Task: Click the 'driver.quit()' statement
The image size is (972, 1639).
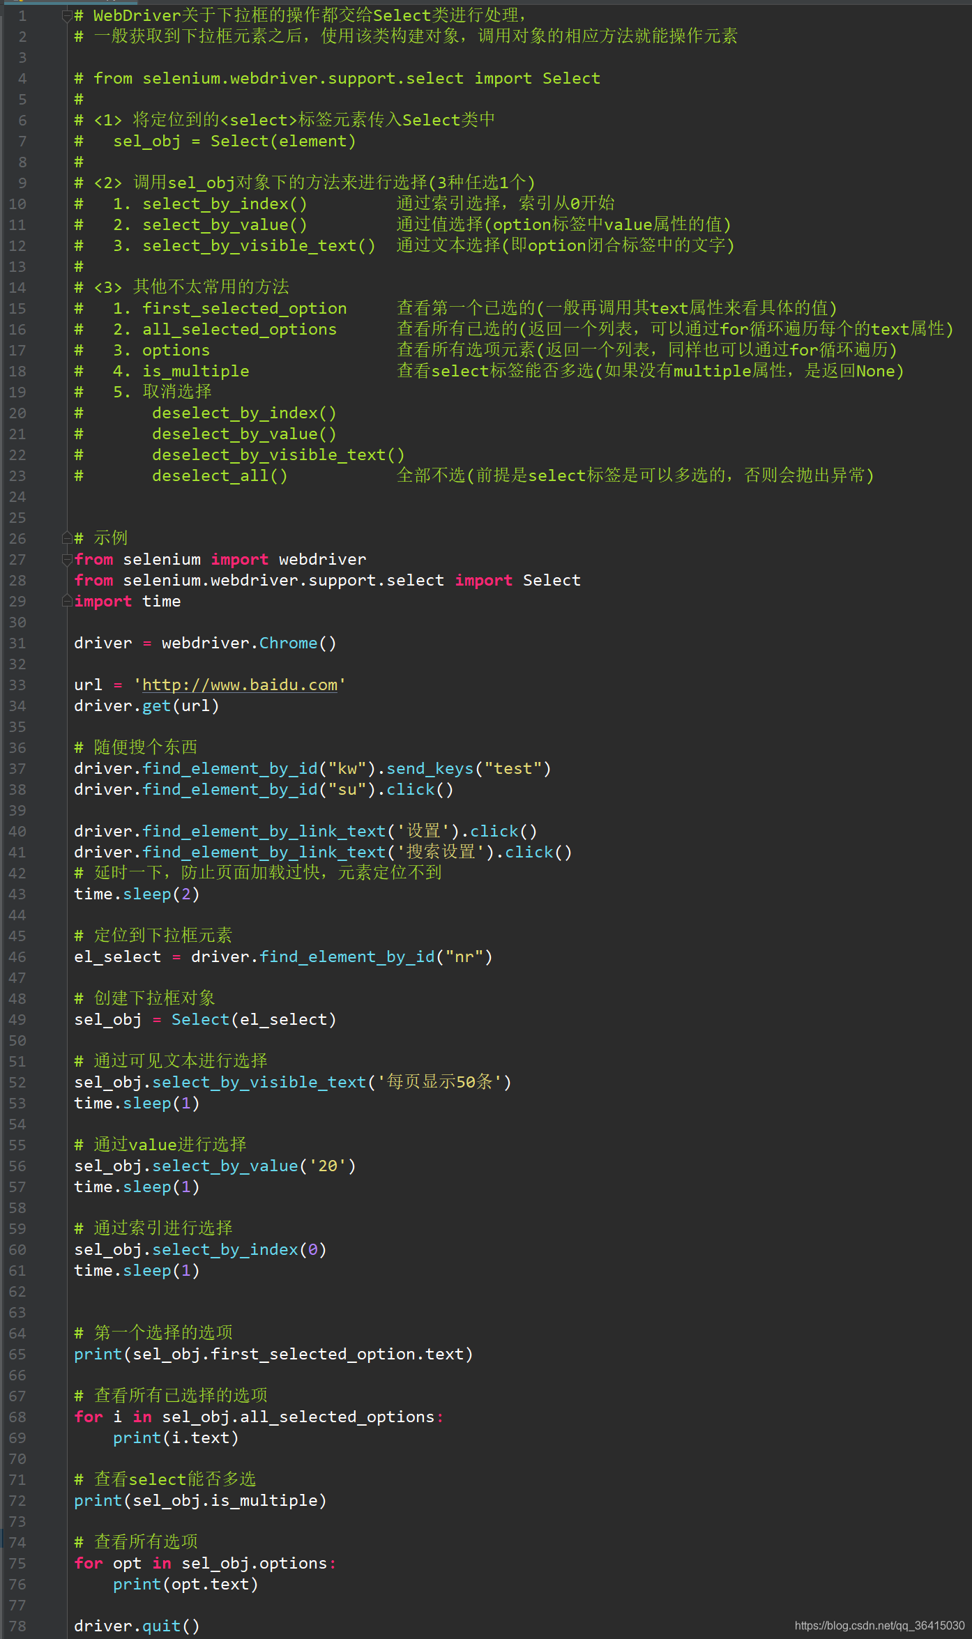Action: (x=137, y=1626)
